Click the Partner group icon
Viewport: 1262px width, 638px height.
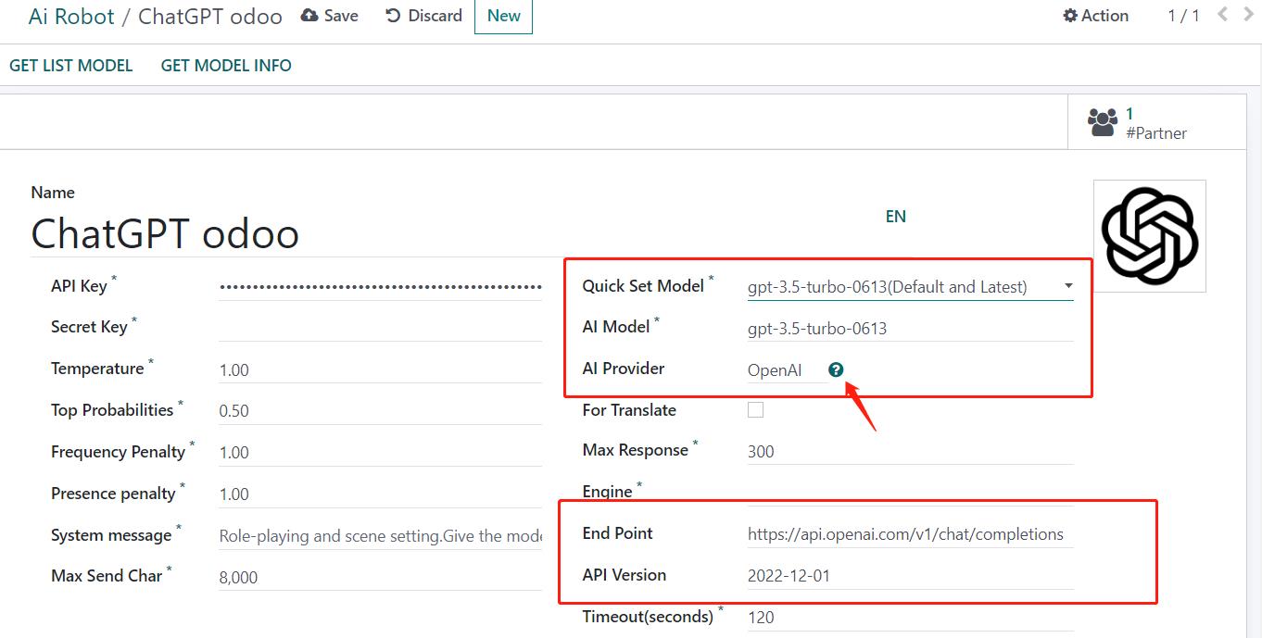click(1103, 122)
